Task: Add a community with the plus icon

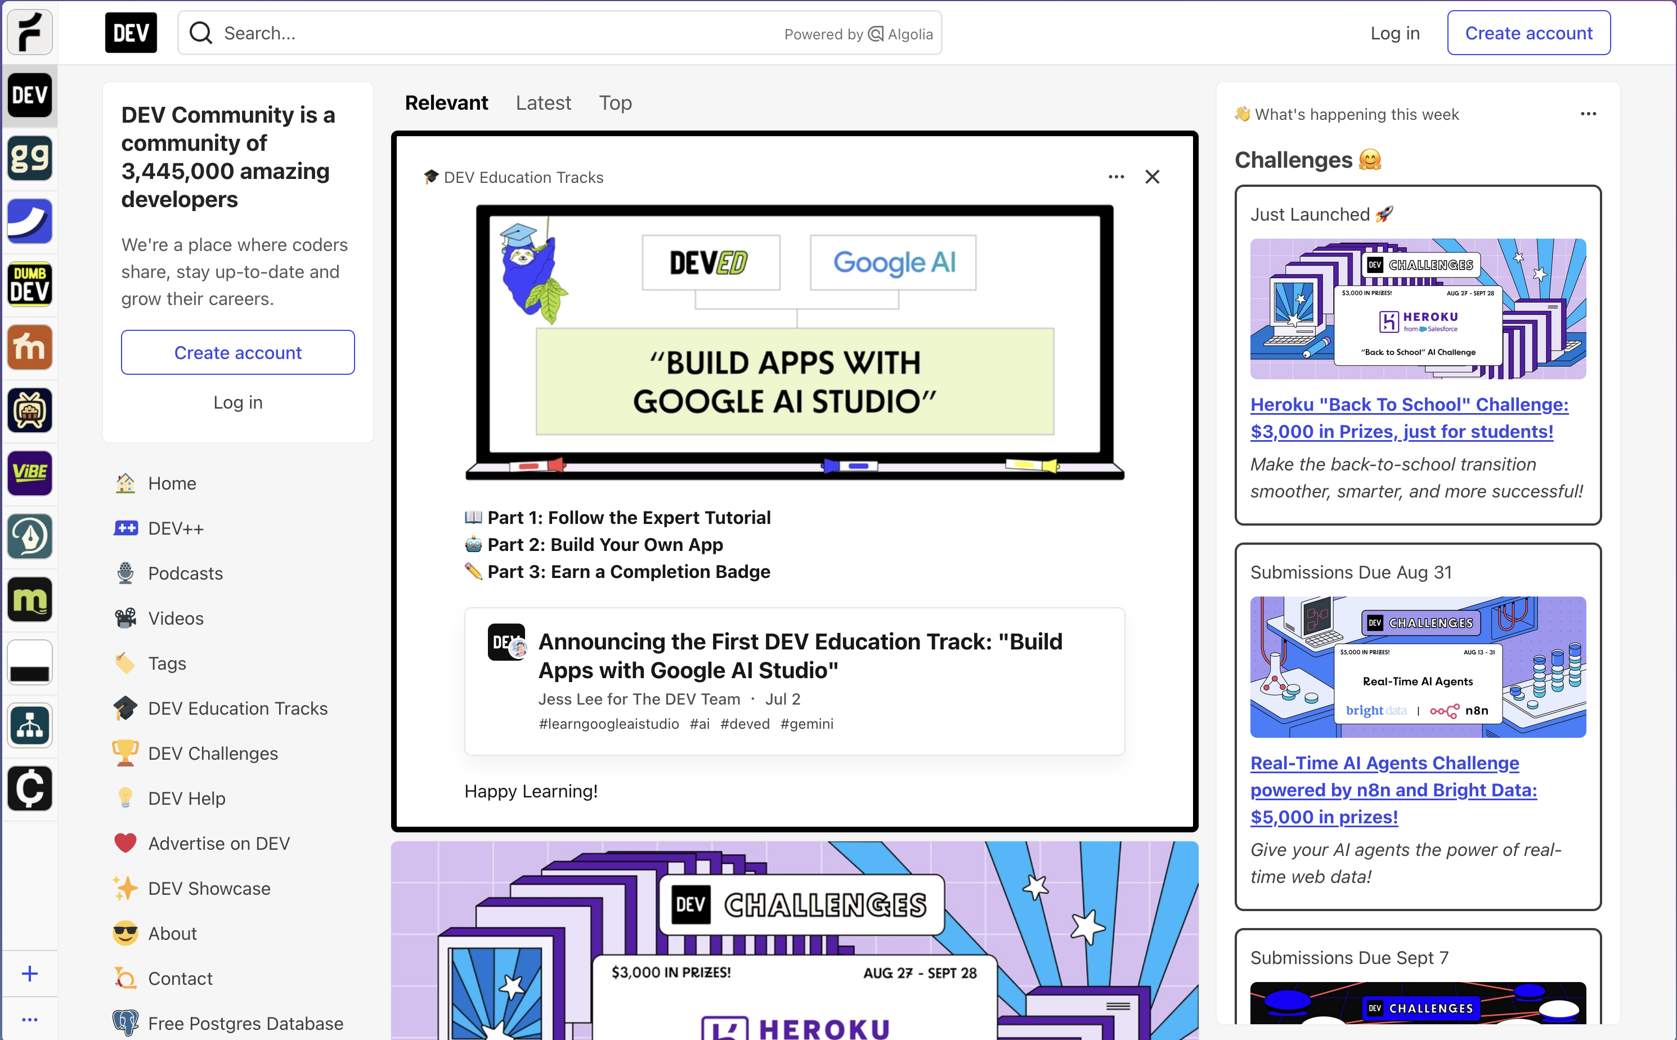Action: point(30,972)
